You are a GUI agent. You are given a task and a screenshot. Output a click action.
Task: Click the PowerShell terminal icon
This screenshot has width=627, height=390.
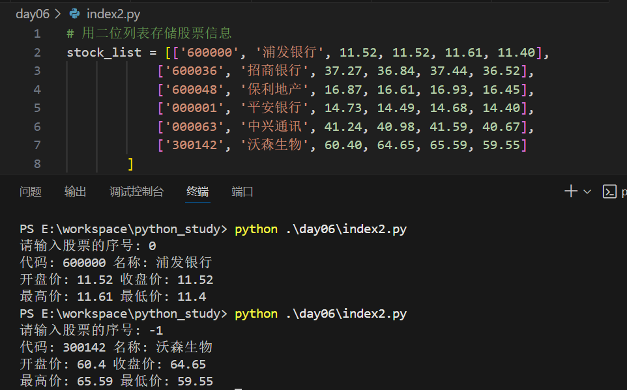point(609,192)
